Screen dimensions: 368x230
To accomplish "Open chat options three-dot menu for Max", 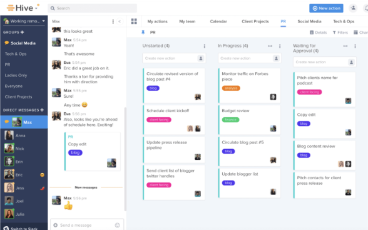I will [113, 21].
